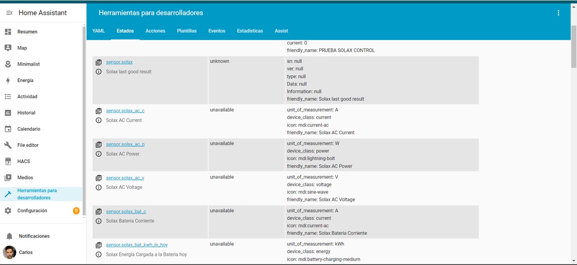The width and height of the screenshot is (577, 265).
Task: Switch to the Assist tab
Action: 281,31
